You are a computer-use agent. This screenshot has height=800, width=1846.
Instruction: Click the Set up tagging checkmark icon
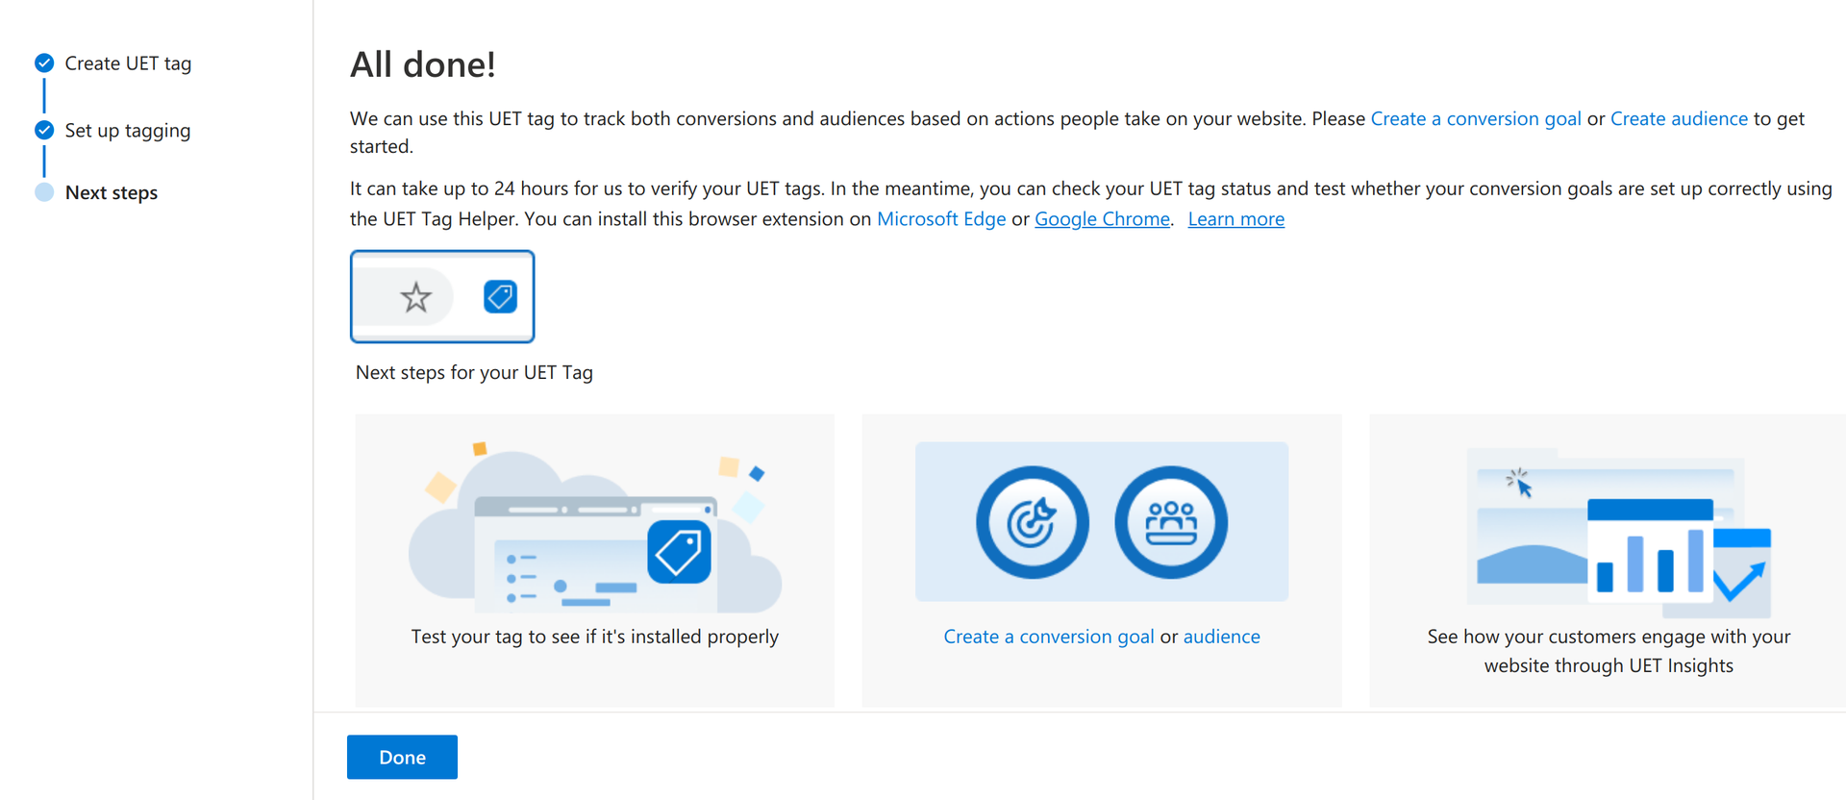click(44, 130)
